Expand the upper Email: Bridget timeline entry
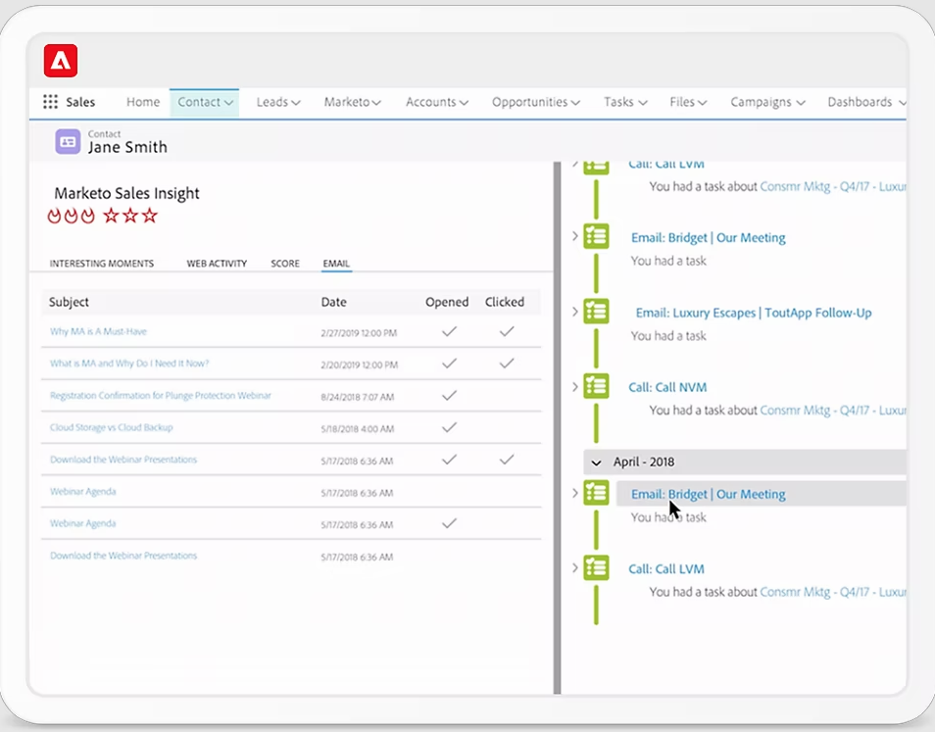This screenshot has width=935, height=732. [x=575, y=236]
